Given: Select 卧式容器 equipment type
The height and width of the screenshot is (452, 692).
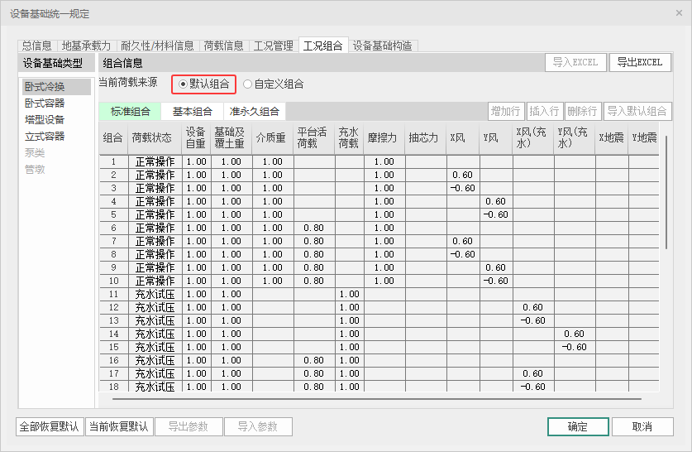Looking at the screenshot, I should (x=56, y=103).
